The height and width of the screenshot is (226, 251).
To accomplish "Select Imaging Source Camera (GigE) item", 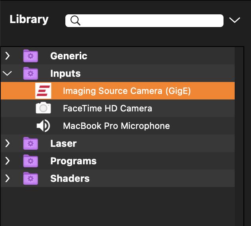I will click(x=127, y=91).
